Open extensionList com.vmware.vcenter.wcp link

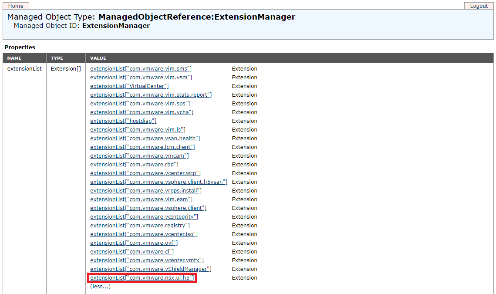[x=145, y=173]
